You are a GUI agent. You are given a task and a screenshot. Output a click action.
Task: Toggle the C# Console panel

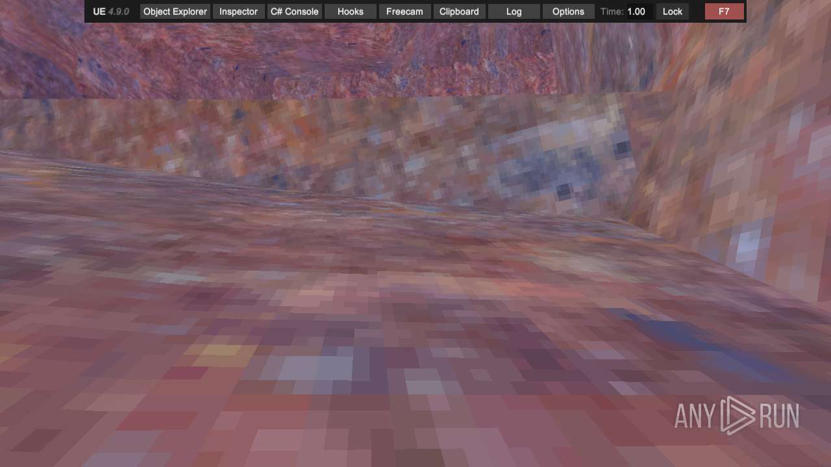(295, 12)
